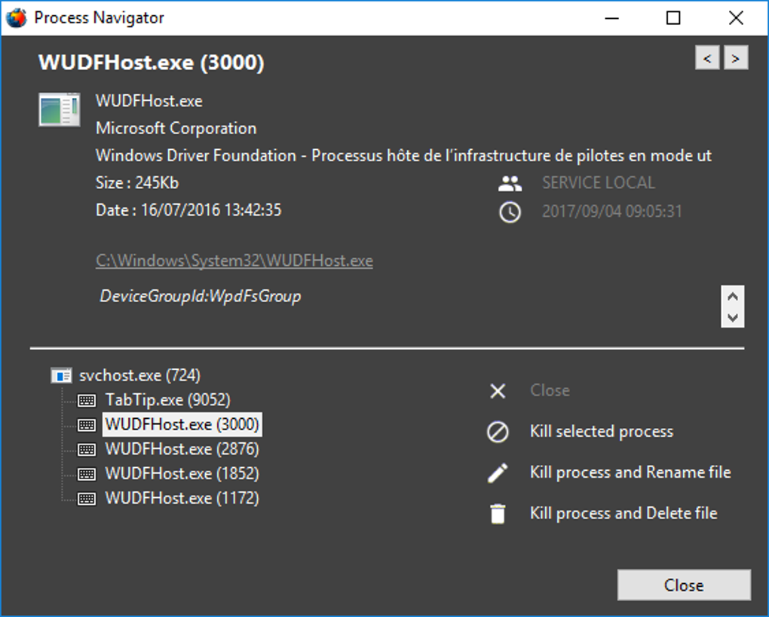Open the C:\Windows\System32\WUDFHost.exe path link

[234, 261]
